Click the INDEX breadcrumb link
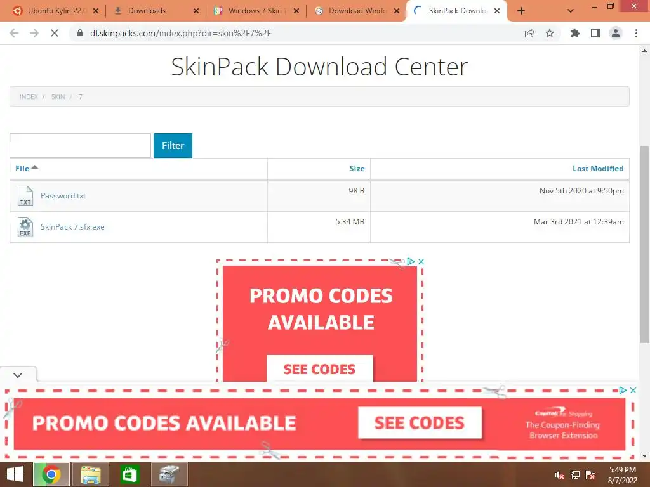This screenshot has height=487, width=650. (29, 96)
